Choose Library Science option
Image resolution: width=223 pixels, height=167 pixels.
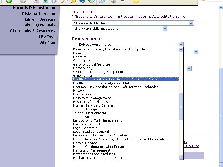[x=125, y=143]
